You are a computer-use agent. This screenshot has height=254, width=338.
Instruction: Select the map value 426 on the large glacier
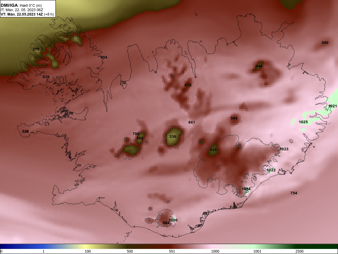coord(213,150)
